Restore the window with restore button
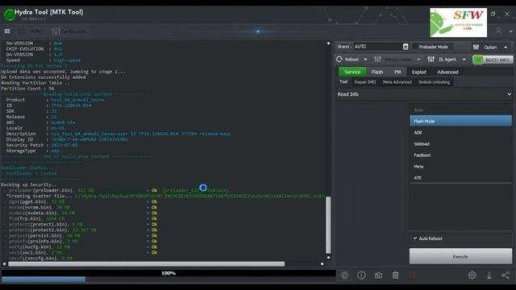 [493, 14]
